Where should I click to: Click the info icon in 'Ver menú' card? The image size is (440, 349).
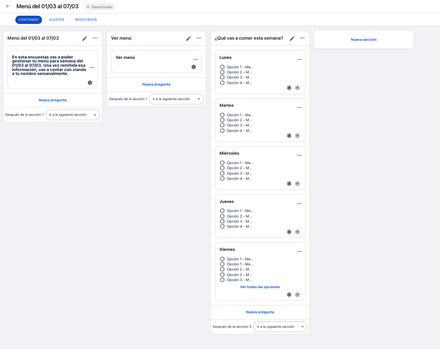pyautogui.click(x=194, y=67)
